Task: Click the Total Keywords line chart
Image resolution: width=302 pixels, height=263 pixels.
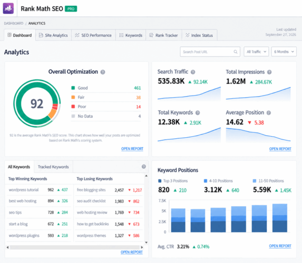Action: (x=189, y=135)
